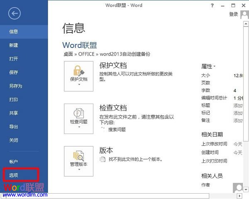Expand the 属性 properties dropdown
Viewport: 249px width, 199px height.
point(209,66)
